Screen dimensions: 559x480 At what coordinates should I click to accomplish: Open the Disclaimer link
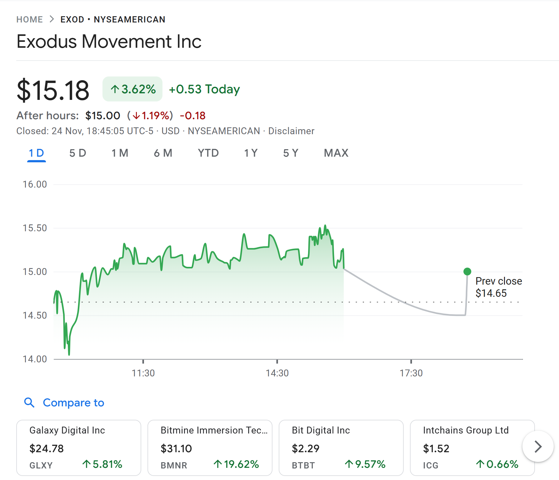pyautogui.click(x=291, y=131)
